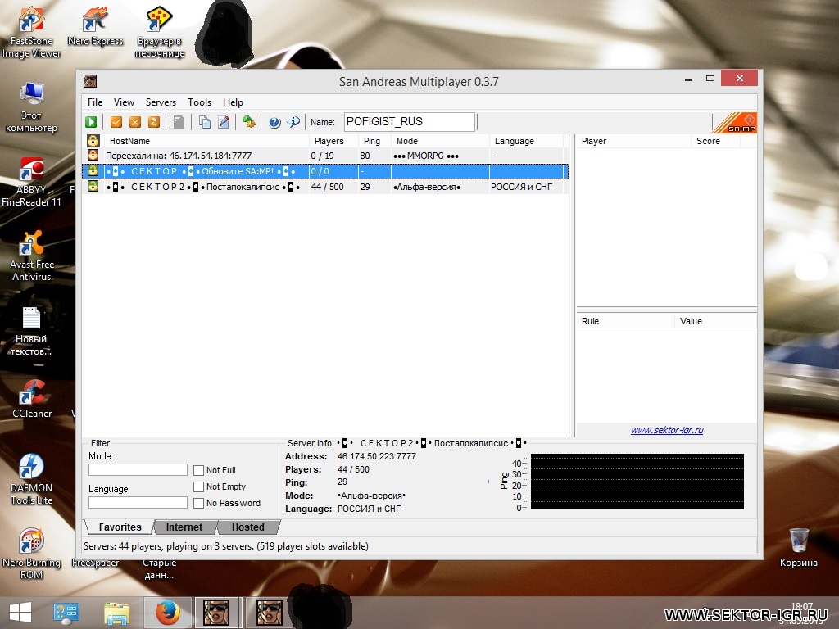
Task: Open Settings via the green gears icon
Action: pyautogui.click(x=248, y=122)
